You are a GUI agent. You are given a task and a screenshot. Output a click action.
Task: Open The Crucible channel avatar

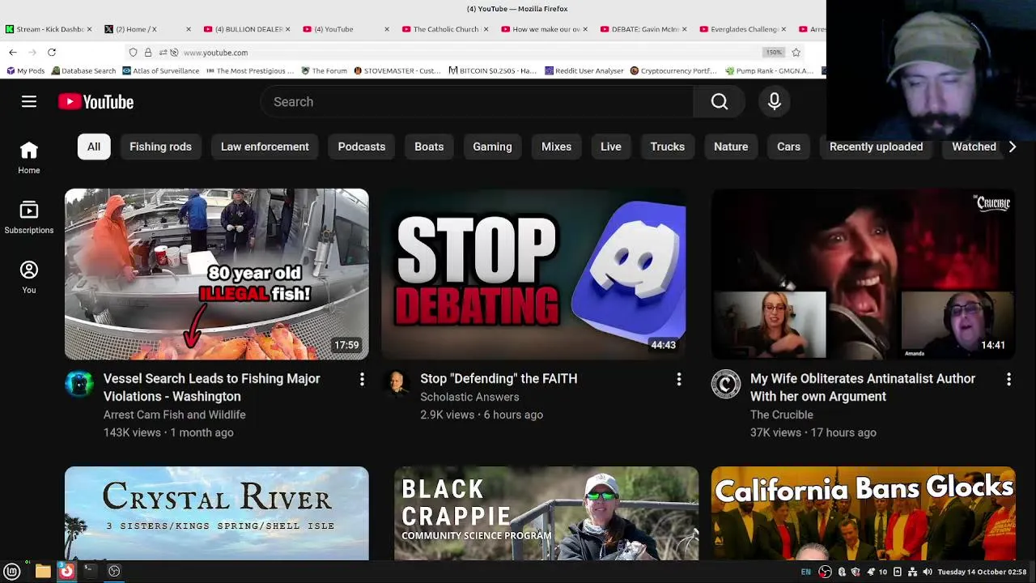click(x=726, y=385)
